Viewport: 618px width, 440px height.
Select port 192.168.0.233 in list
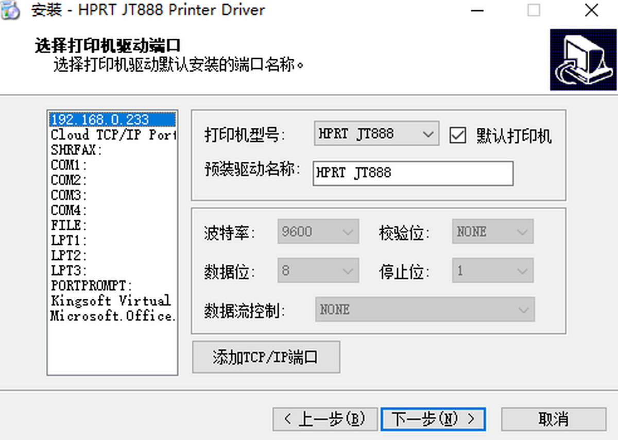(x=112, y=120)
